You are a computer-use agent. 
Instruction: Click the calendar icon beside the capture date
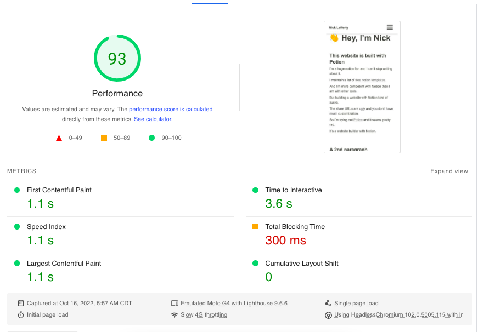[21, 303]
